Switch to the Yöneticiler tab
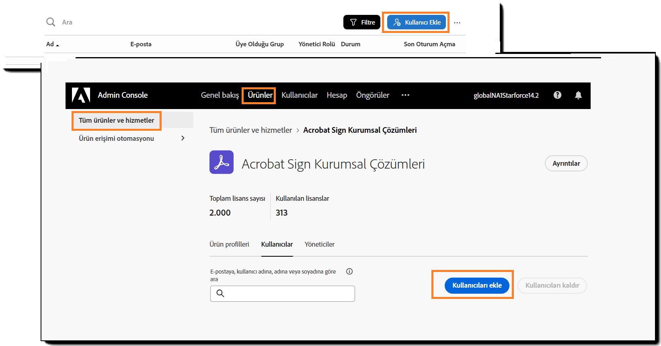 coord(320,244)
